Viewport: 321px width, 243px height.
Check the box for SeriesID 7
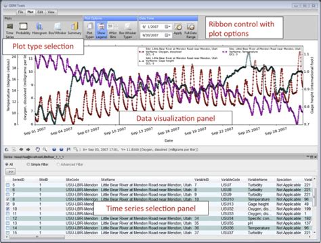[x=7, y=194]
